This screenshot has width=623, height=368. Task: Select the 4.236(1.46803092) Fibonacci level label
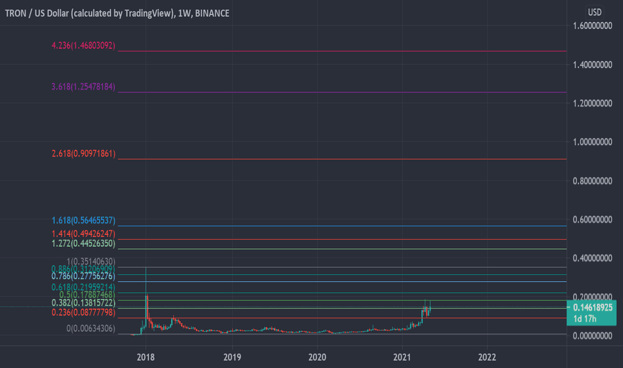pyautogui.click(x=84, y=45)
